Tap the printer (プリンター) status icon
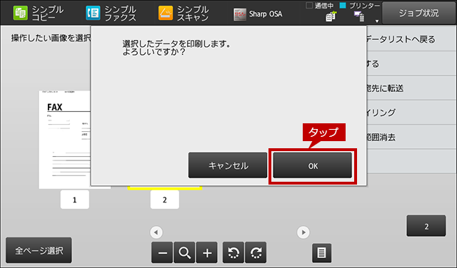Image resolution: width=457 pixels, height=268 pixels. click(359, 16)
